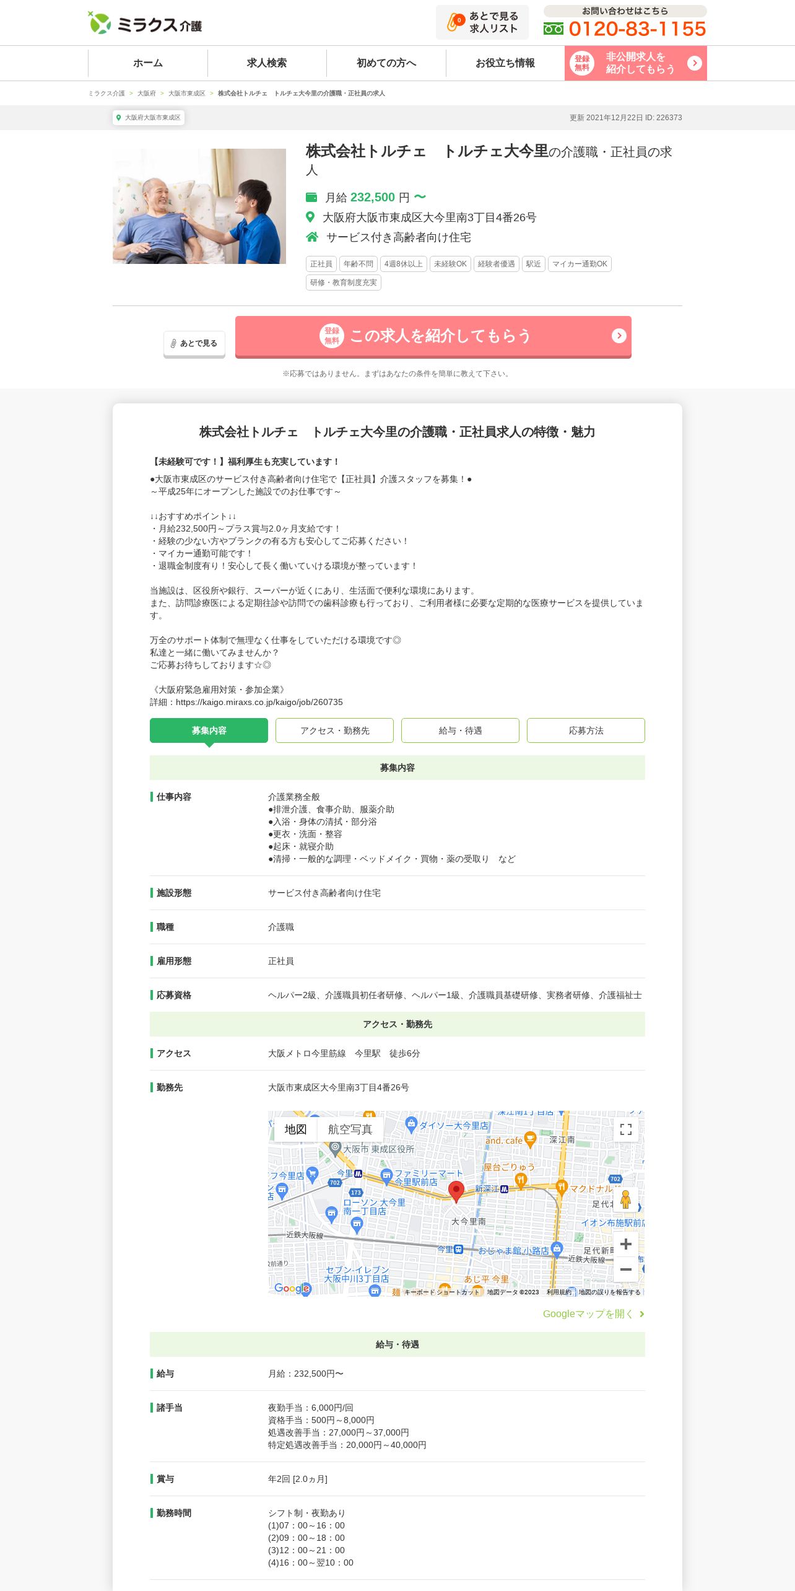Click location pin in 大阪府大阪市東成区 tag

pos(119,118)
